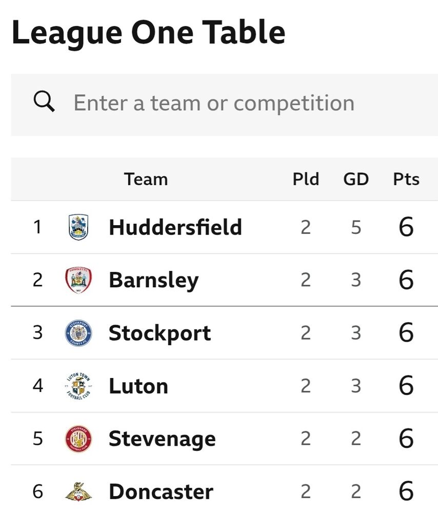The width and height of the screenshot is (438, 513).
Task: Select the Stockport team name
Action: (x=160, y=334)
